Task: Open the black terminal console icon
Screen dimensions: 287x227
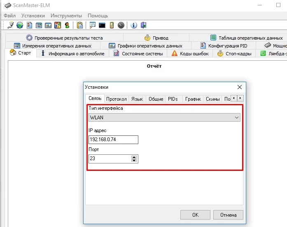Action: coord(102,25)
